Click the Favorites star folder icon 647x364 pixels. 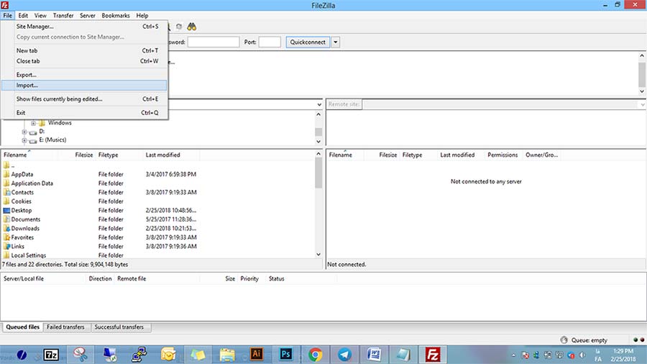(x=6, y=237)
